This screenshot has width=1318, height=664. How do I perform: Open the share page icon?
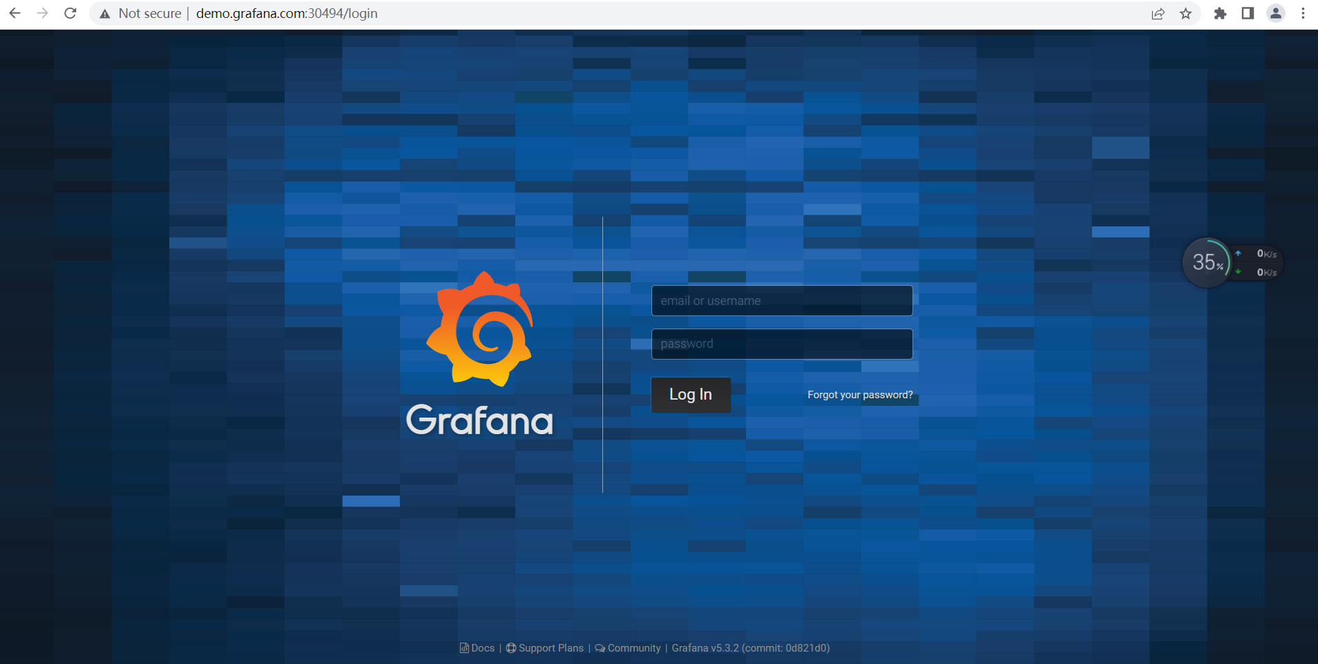click(1158, 14)
